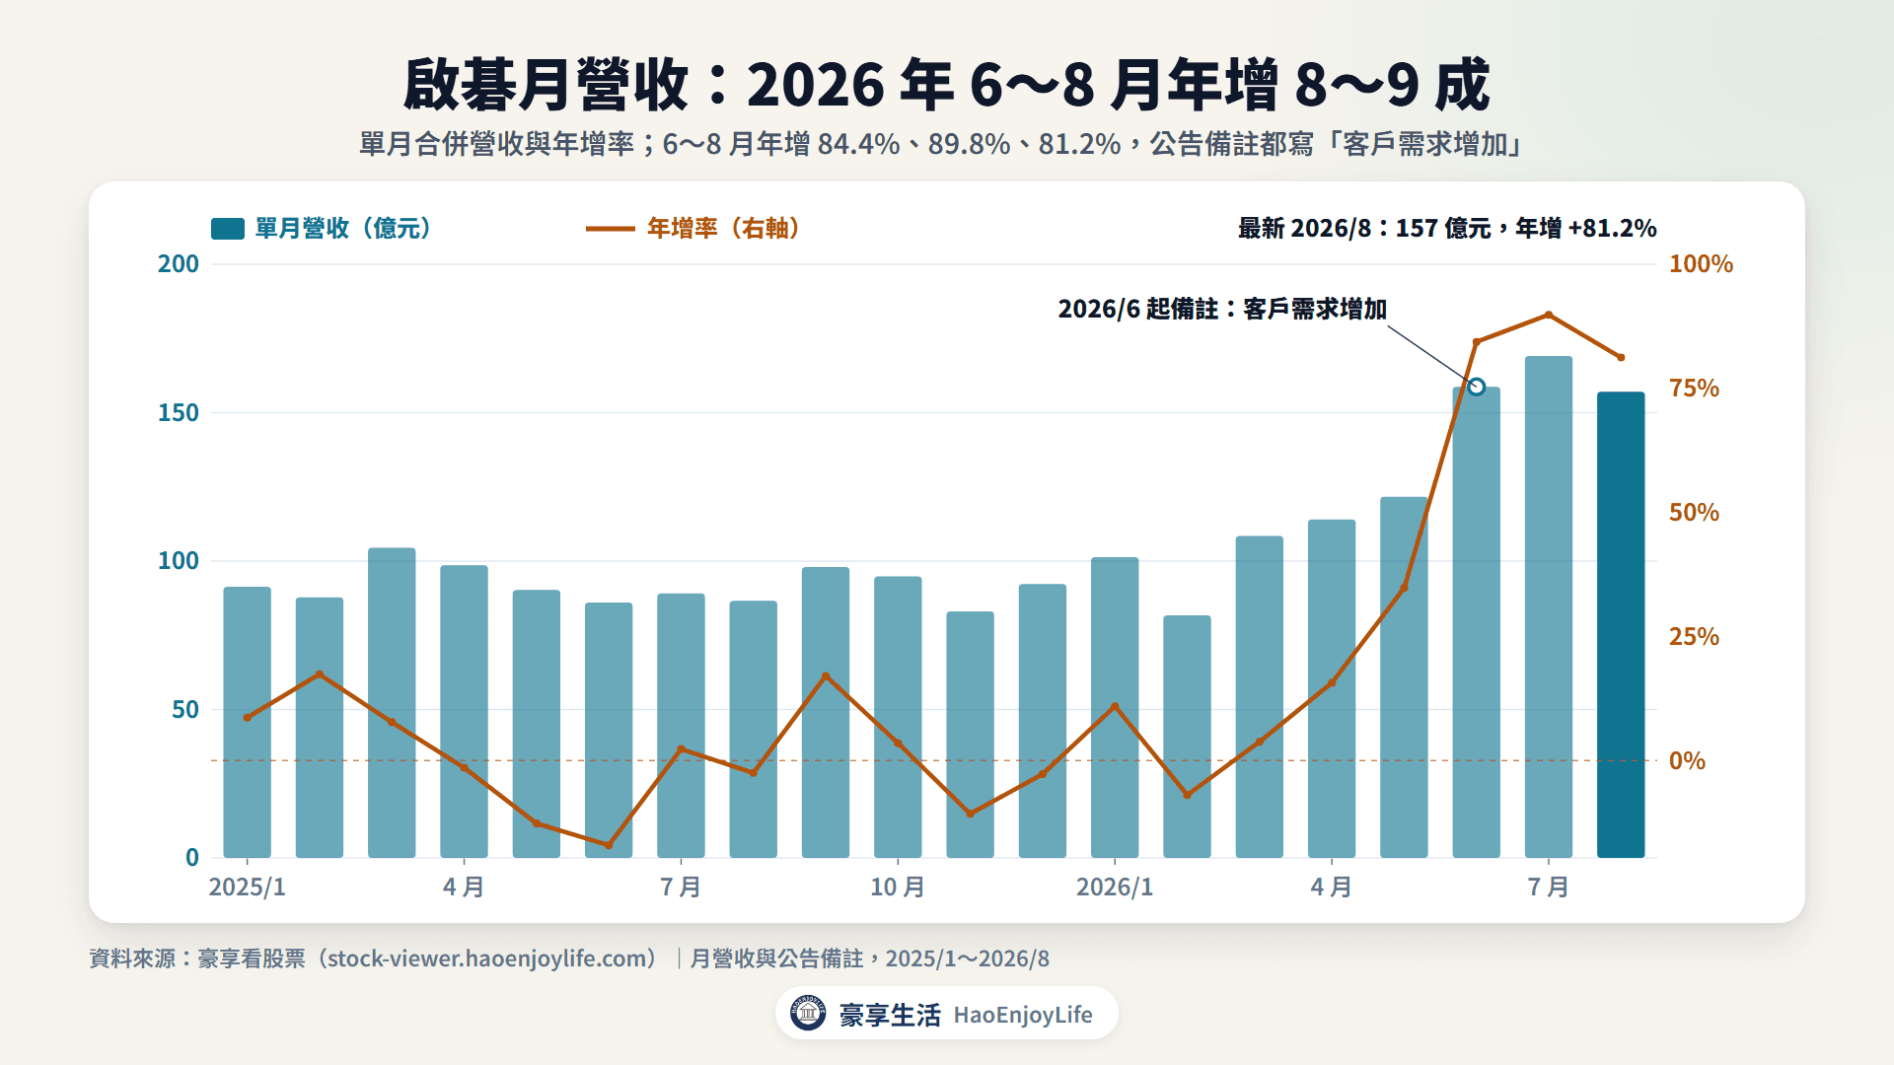Click the 2025/1 x-axis label
Screen dimensions: 1894x1065
[x=247, y=887]
